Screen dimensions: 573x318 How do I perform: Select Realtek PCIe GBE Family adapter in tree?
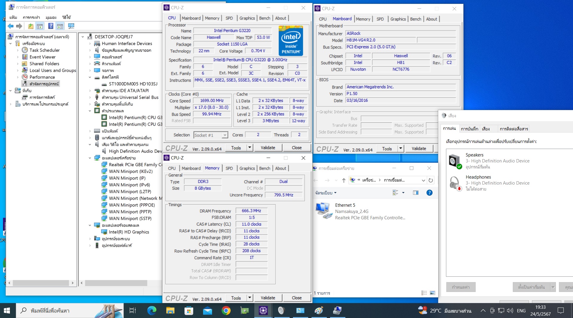click(x=135, y=165)
